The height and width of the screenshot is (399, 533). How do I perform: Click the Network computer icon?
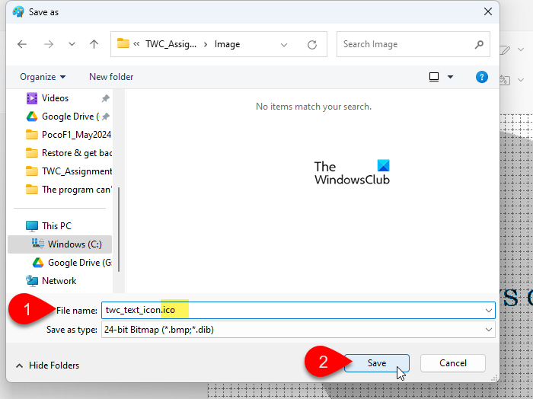click(32, 281)
